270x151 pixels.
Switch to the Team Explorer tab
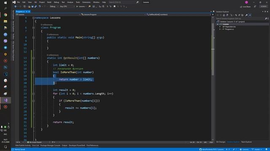pos(246,142)
